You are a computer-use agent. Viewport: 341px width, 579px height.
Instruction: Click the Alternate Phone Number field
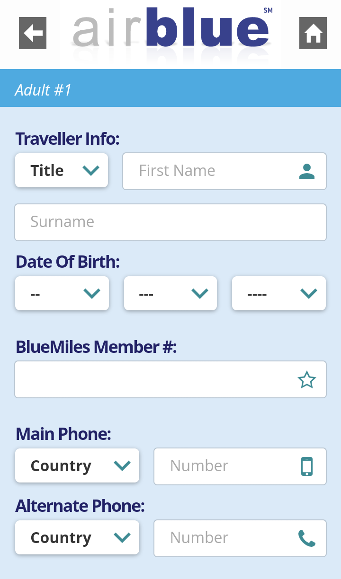227,538
